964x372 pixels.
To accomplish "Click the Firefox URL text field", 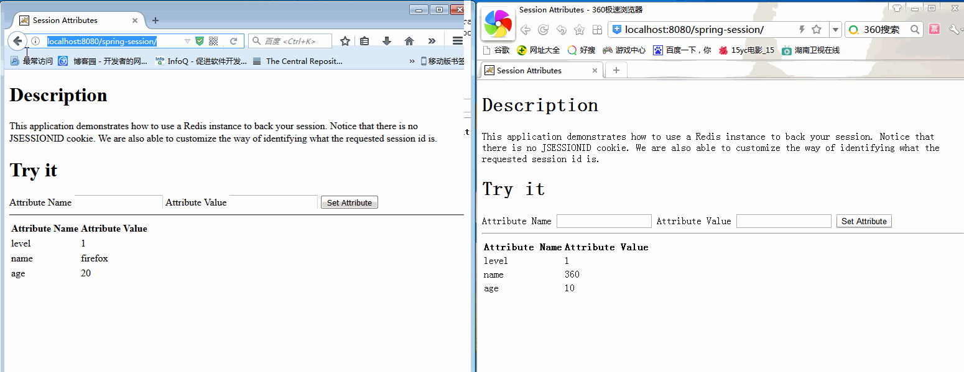I will click(103, 41).
